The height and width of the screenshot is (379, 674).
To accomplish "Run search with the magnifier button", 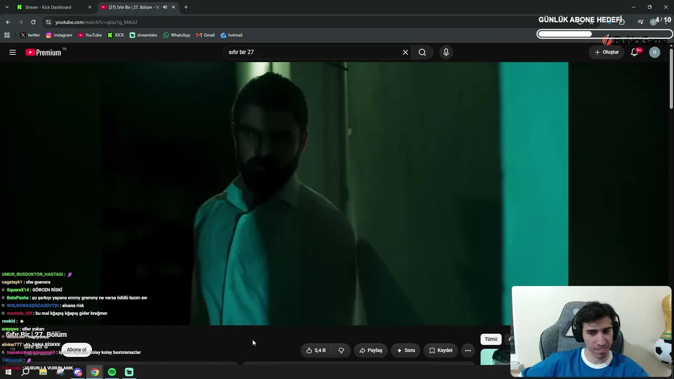I will (422, 52).
